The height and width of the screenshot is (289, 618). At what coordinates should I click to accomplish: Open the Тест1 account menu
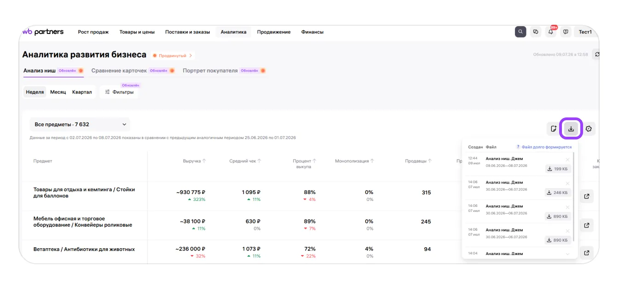tap(585, 32)
